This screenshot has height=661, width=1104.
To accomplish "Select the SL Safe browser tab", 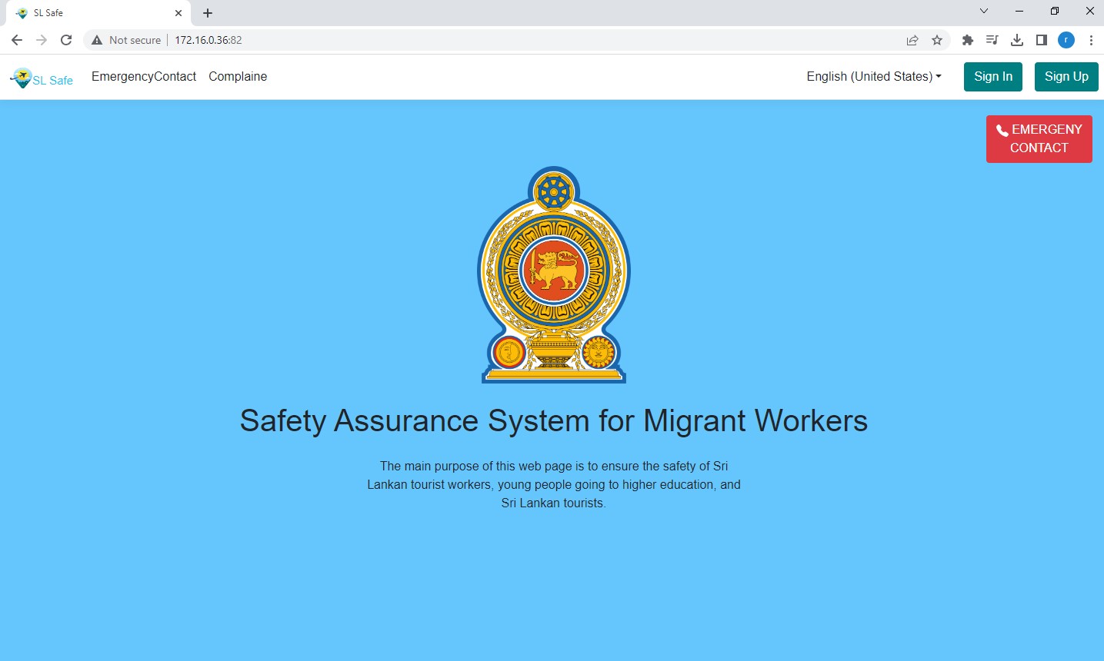I will click(x=97, y=13).
